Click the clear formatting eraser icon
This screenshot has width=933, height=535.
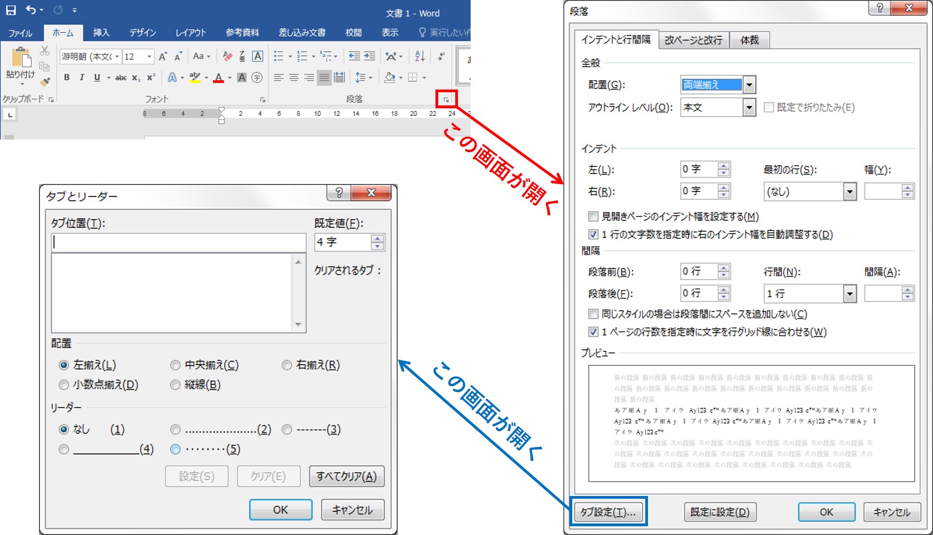tap(227, 56)
